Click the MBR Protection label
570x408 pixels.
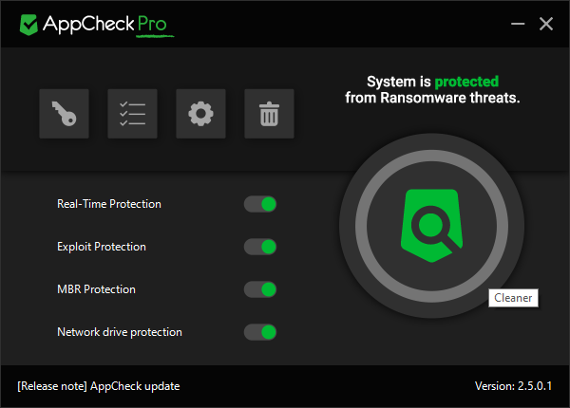pos(96,289)
